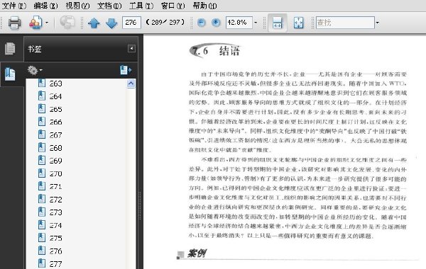Open the 编辑 (Edit) menu

tap(45, 6)
